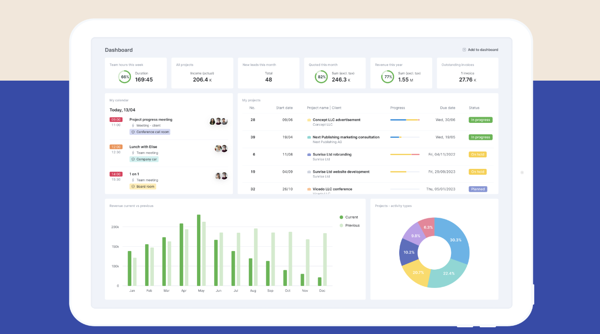Open the Sunrise Ltd rebranding project name
The image size is (600, 334).
[x=332, y=155]
